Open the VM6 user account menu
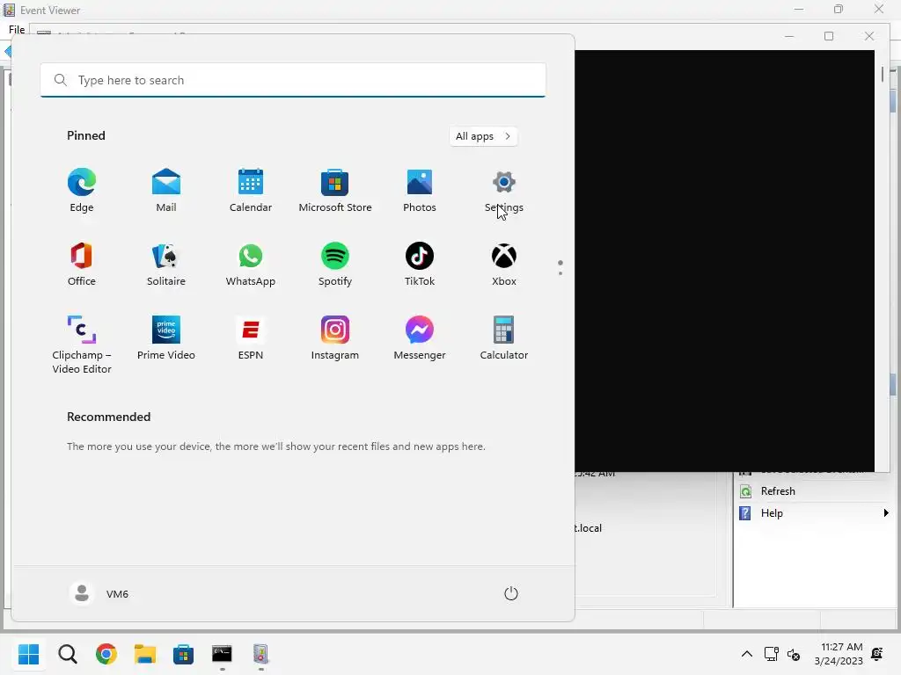 [x=99, y=593]
